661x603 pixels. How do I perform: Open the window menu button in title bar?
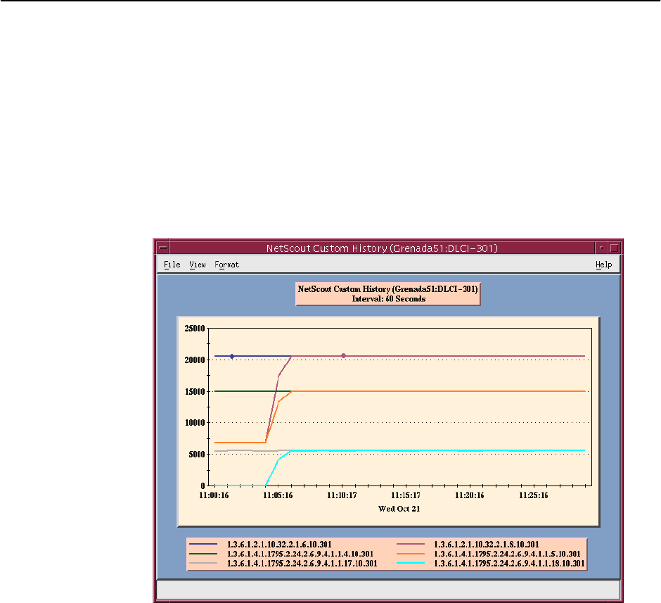pos(163,248)
